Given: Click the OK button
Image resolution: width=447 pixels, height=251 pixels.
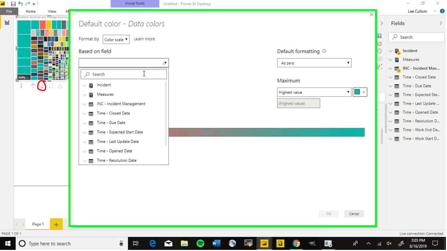Looking at the screenshot, I should click(x=329, y=214).
